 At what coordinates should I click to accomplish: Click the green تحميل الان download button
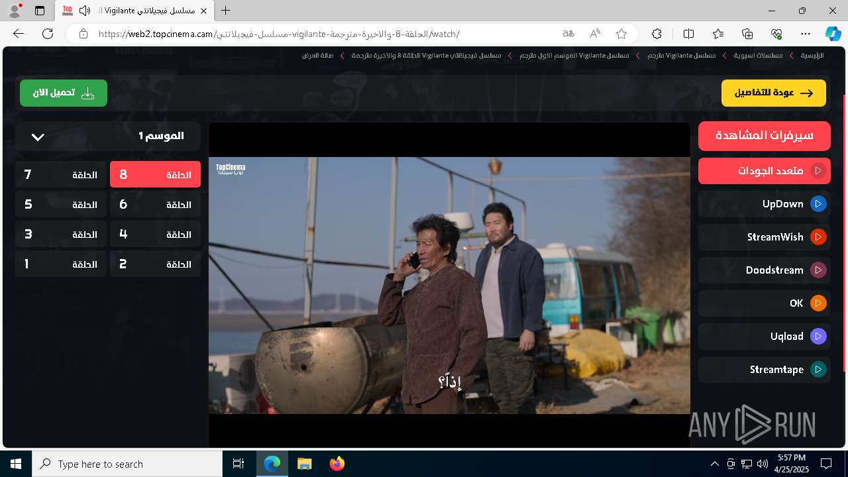pos(64,93)
